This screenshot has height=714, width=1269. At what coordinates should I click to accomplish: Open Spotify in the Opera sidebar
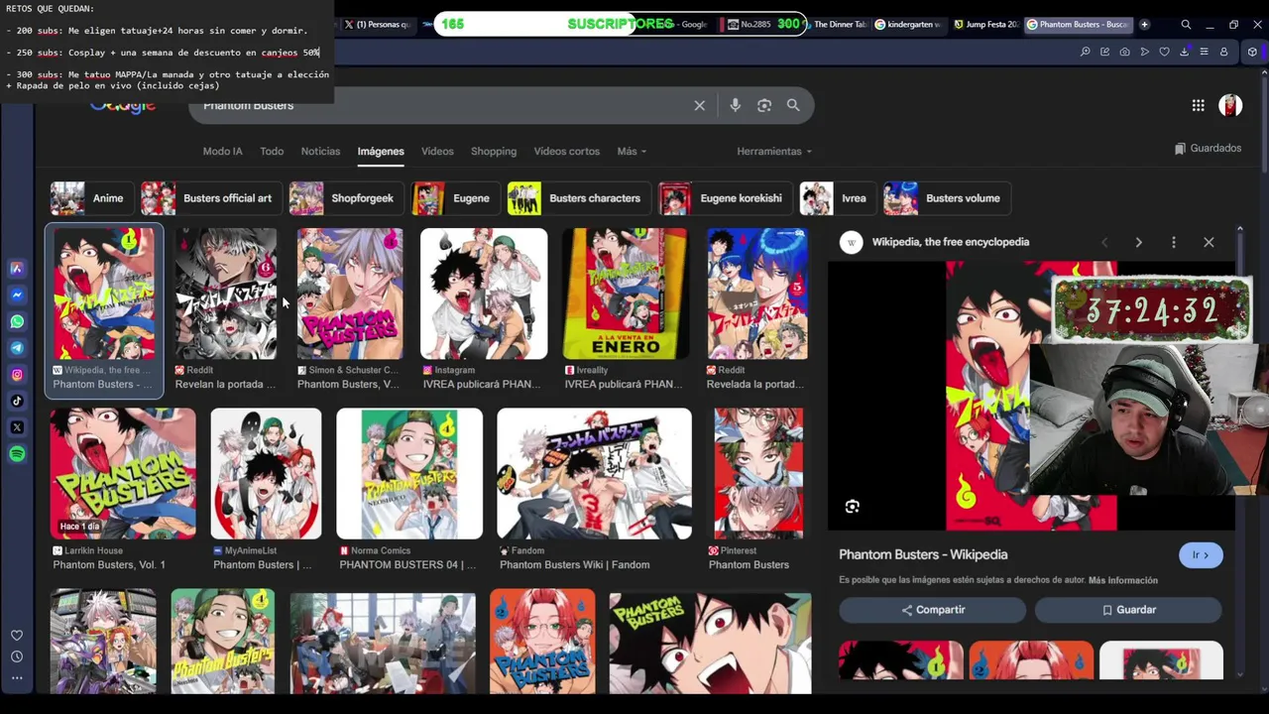click(17, 454)
